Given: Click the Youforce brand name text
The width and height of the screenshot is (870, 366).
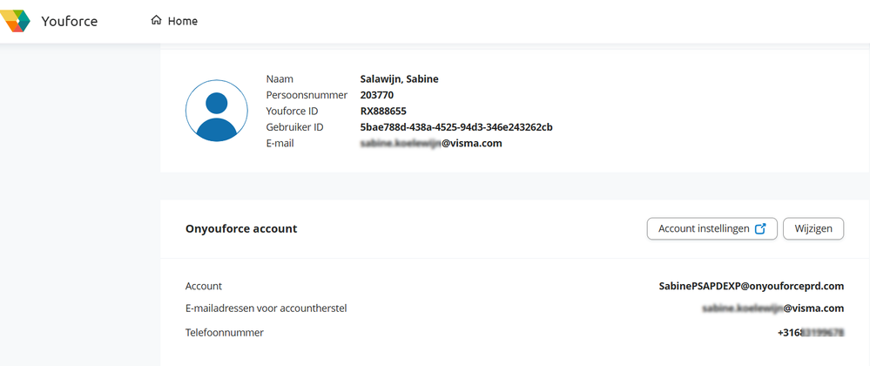Looking at the screenshot, I should coord(70,21).
